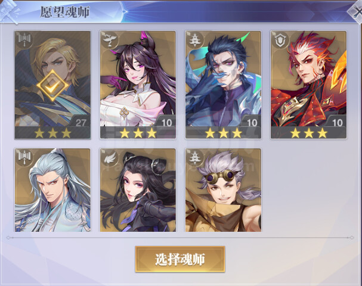Select the goggles-wearing hero card

(x=223, y=190)
